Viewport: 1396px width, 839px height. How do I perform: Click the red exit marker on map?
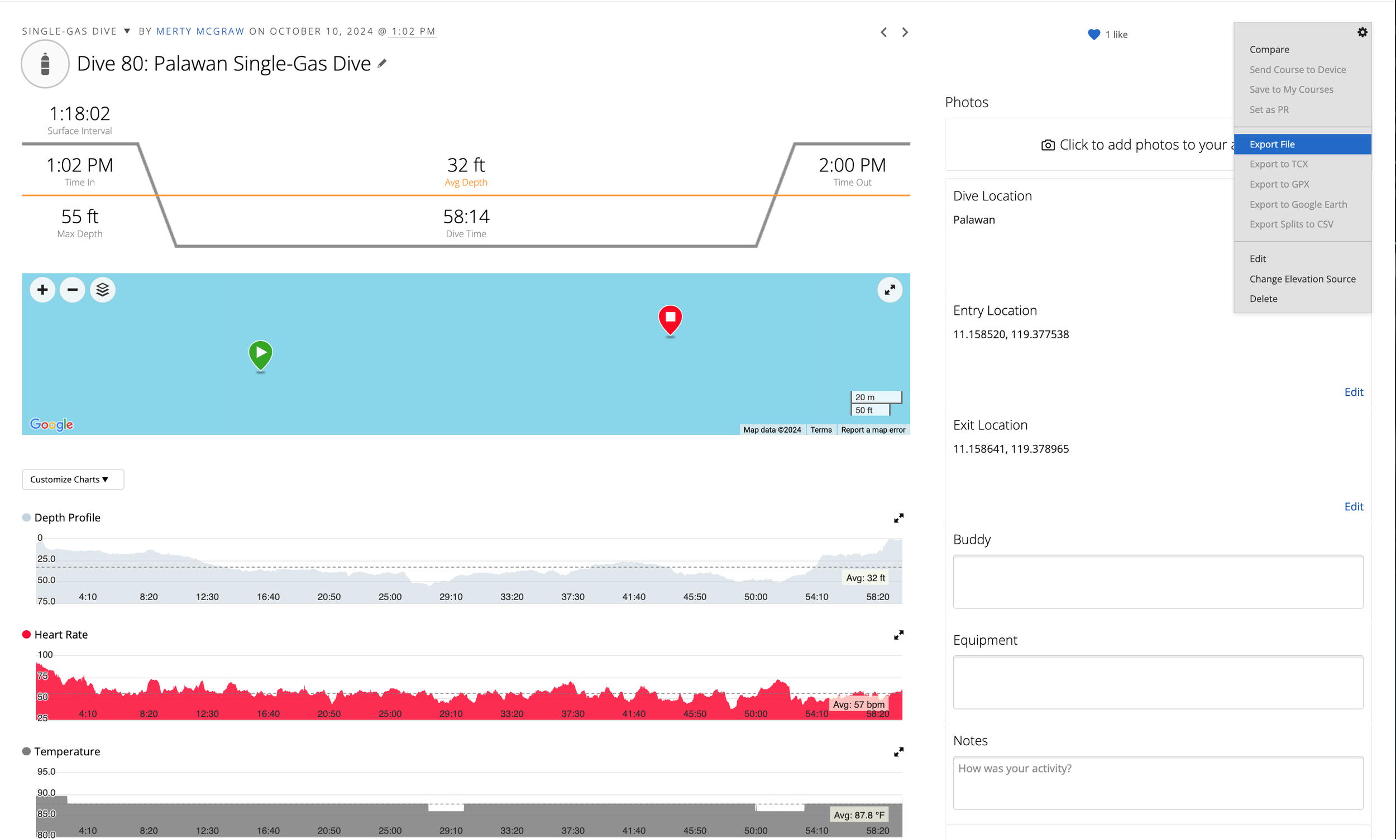670,319
